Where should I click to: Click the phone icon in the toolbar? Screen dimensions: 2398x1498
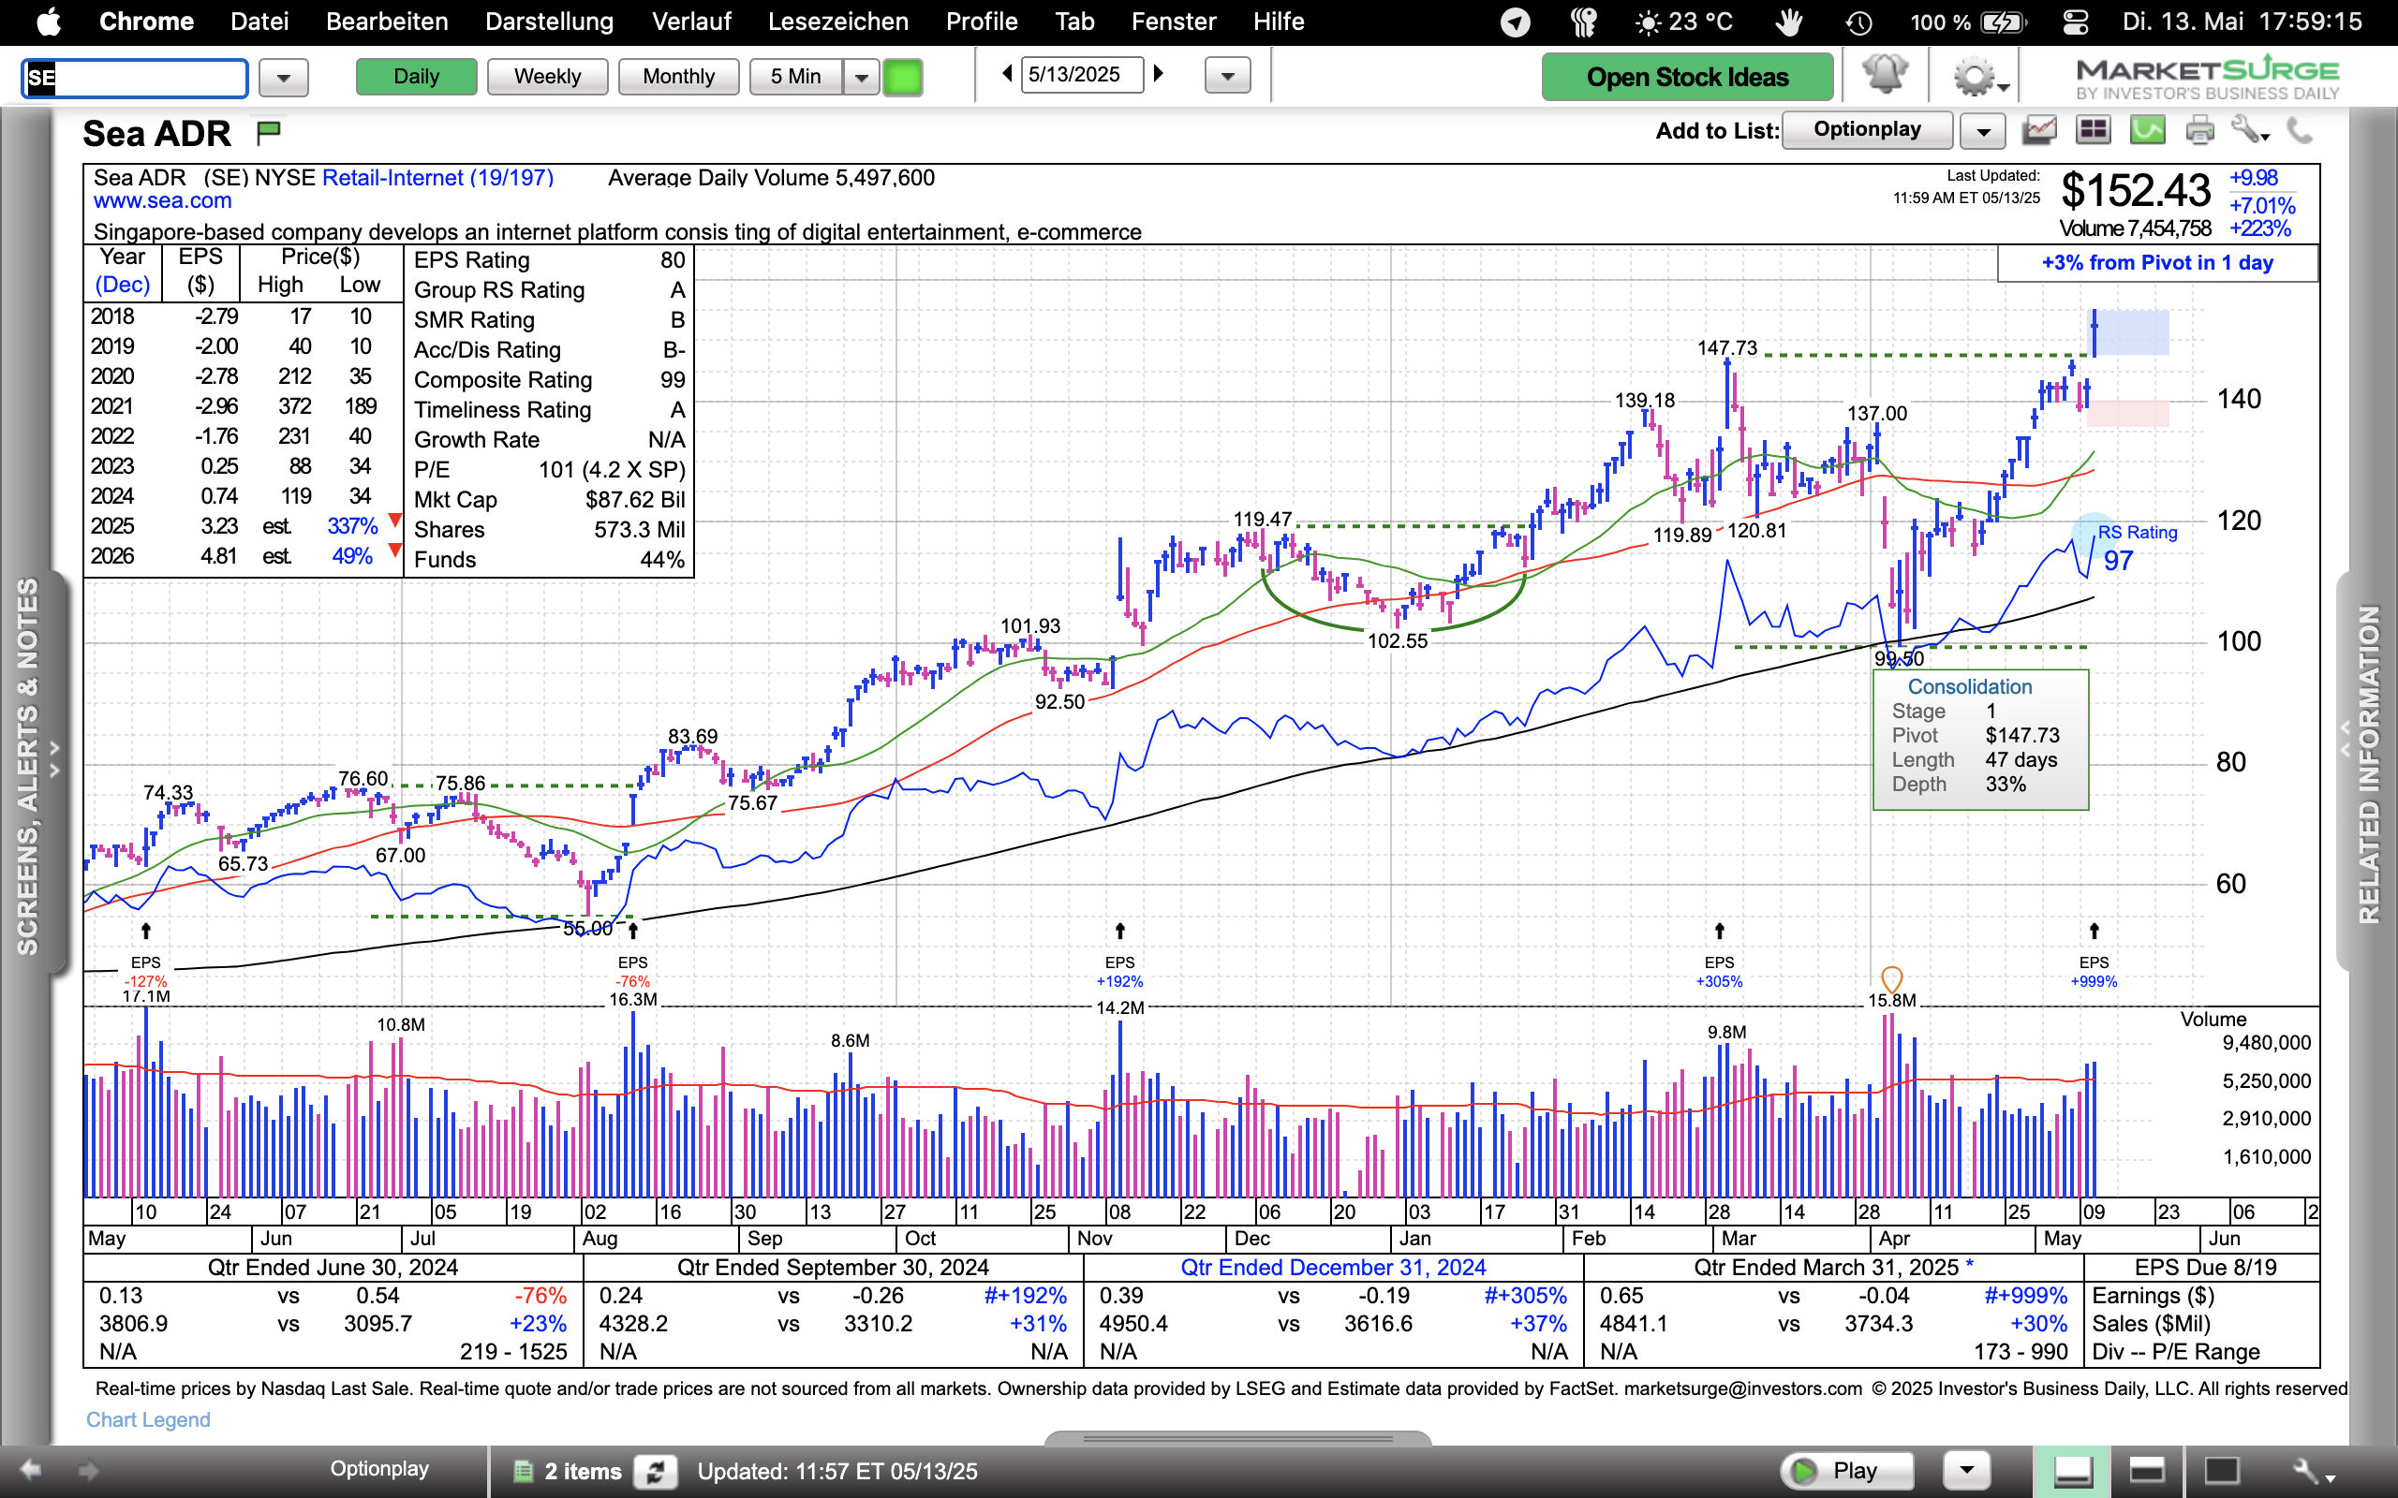click(x=2299, y=130)
